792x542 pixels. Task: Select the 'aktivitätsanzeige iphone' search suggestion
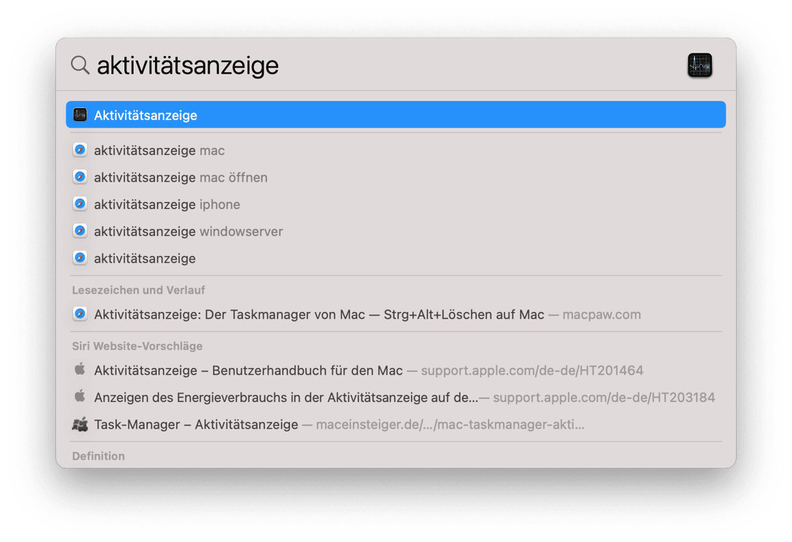(167, 205)
